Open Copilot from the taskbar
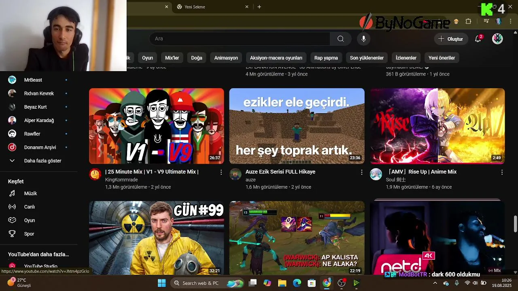This screenshot has width=518, height=291. coord(267,283)
